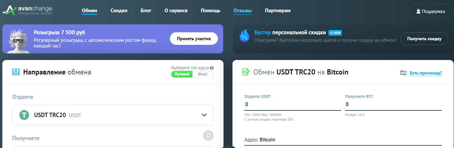Viewport: 454px width, 148px height.
Task: Click the promo code ticket icon
Action: tap(403, 73)
